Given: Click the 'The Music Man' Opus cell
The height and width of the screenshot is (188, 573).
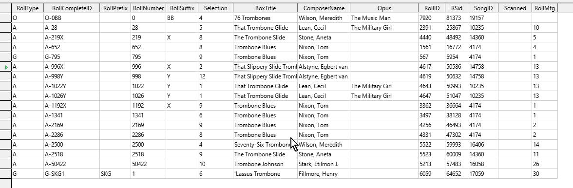Looking at the screenshot, I should coord(384,18).
